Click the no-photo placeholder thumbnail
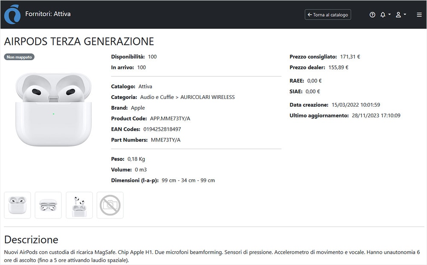427x265 pixels. pos(110,205)
